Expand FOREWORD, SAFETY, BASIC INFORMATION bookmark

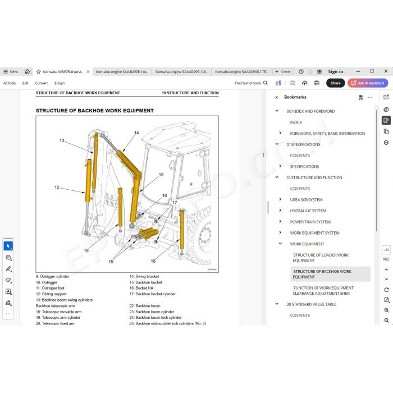[x=280, y=133]
